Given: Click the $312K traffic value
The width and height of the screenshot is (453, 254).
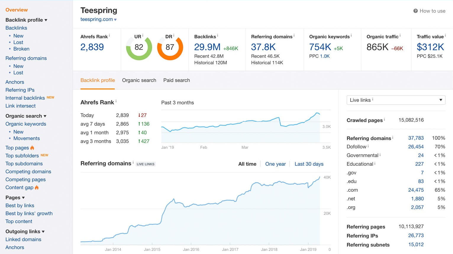Looking at the screenshot, I should [x=431, y=47].
